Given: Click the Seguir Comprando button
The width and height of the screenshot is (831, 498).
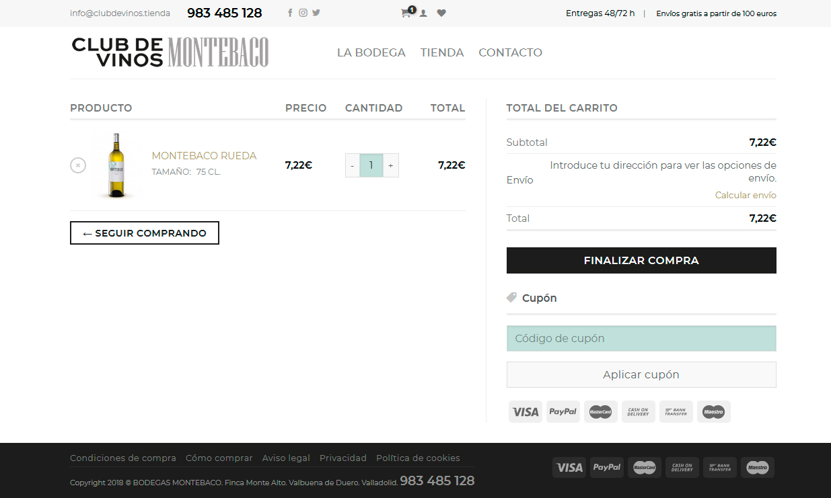Looking at the screenshot, I should (x=145, y=233).
